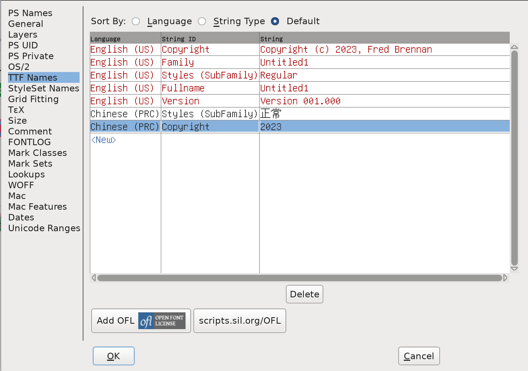528x371 pixels.
Task: Open the Unicode Ranges section
Action: pyautogui.click(x=44, y=228)
